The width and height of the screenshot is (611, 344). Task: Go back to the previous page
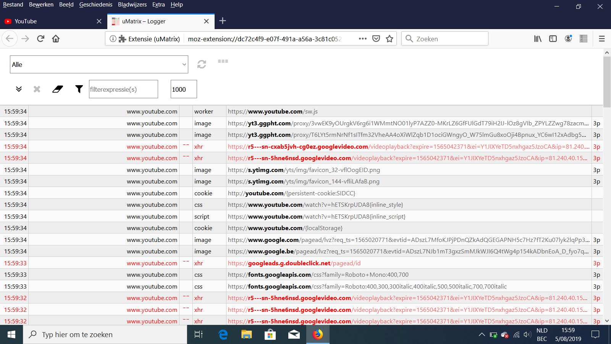click(x=10, y=39)
